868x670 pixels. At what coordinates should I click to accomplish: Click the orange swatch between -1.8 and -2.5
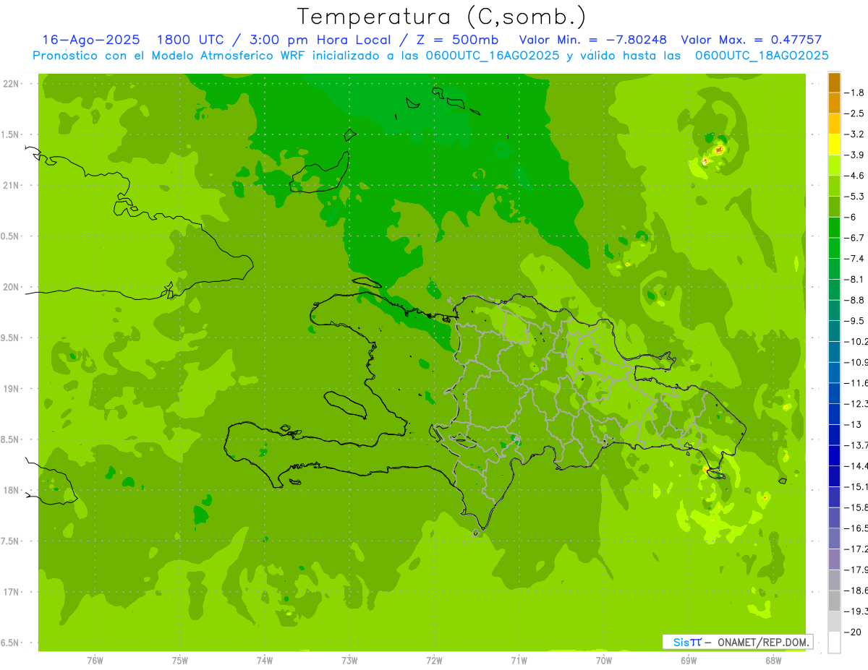tap(834, 103)
